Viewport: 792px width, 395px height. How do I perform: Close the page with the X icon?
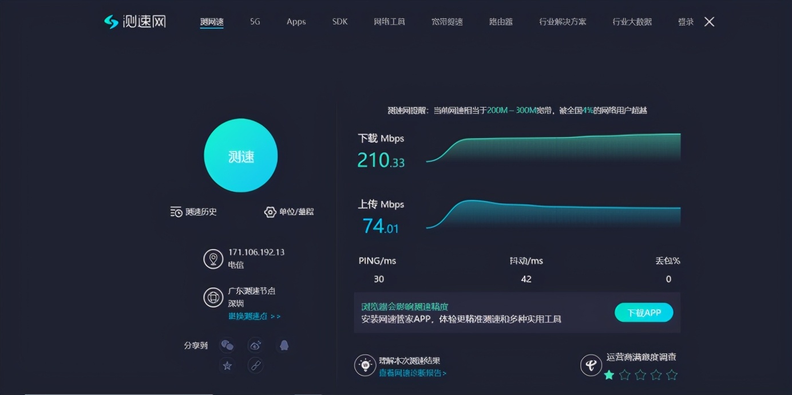[709, 22]
